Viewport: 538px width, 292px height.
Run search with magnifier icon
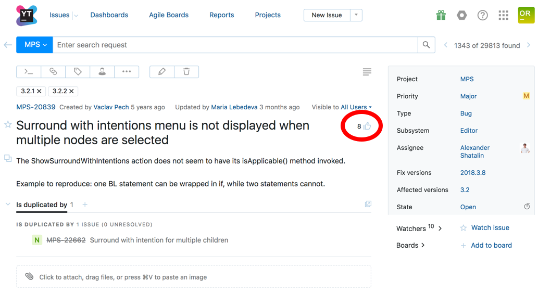[x=426, y=45]
